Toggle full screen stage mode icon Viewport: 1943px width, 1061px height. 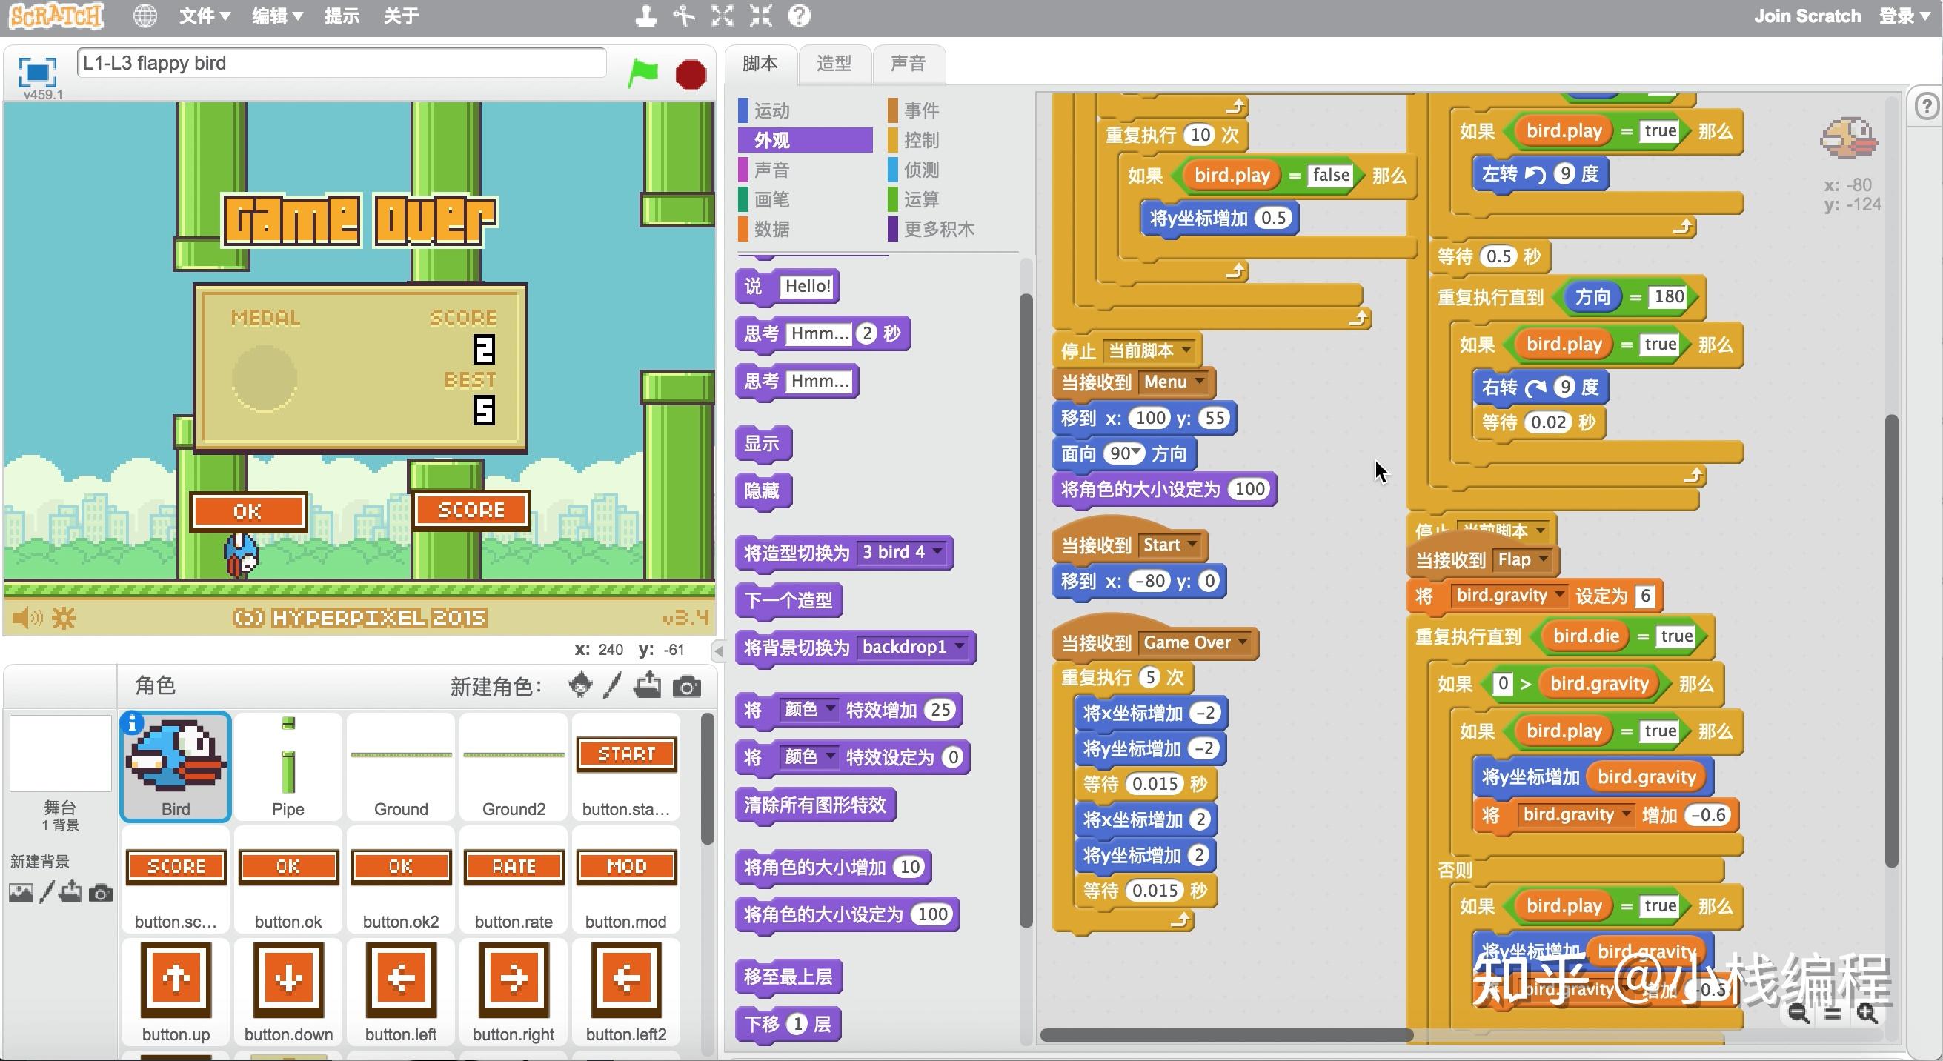coord(38,73)
